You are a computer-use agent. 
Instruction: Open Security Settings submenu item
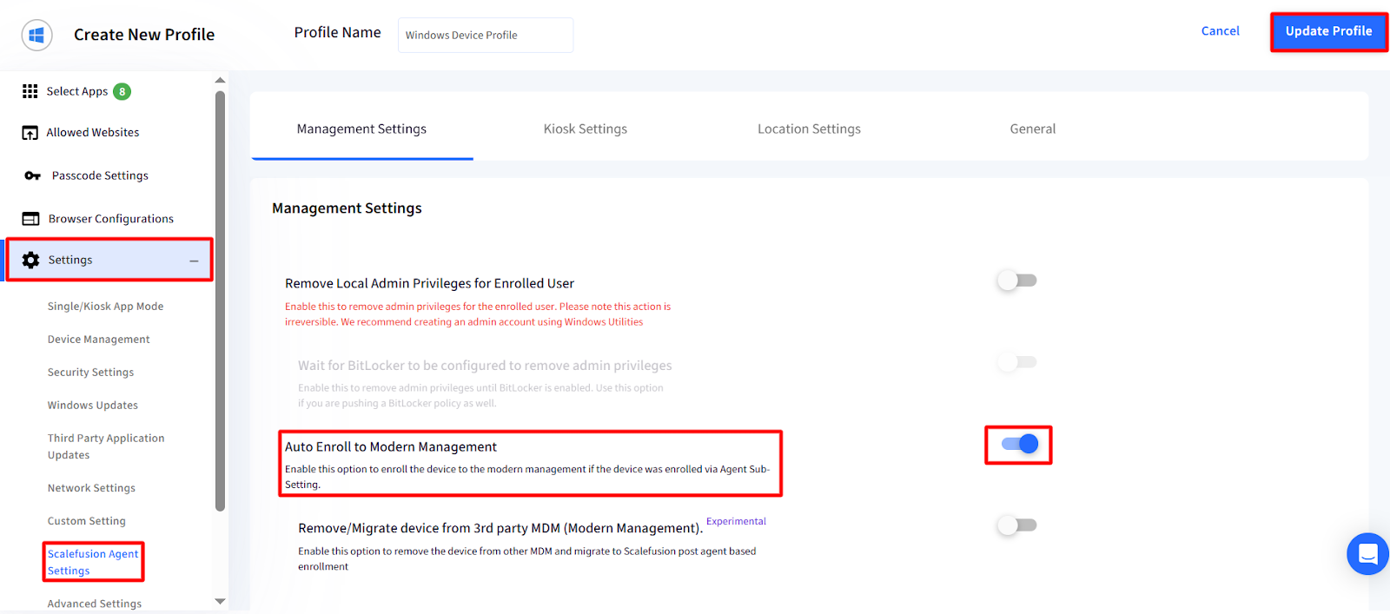[90, 373]
